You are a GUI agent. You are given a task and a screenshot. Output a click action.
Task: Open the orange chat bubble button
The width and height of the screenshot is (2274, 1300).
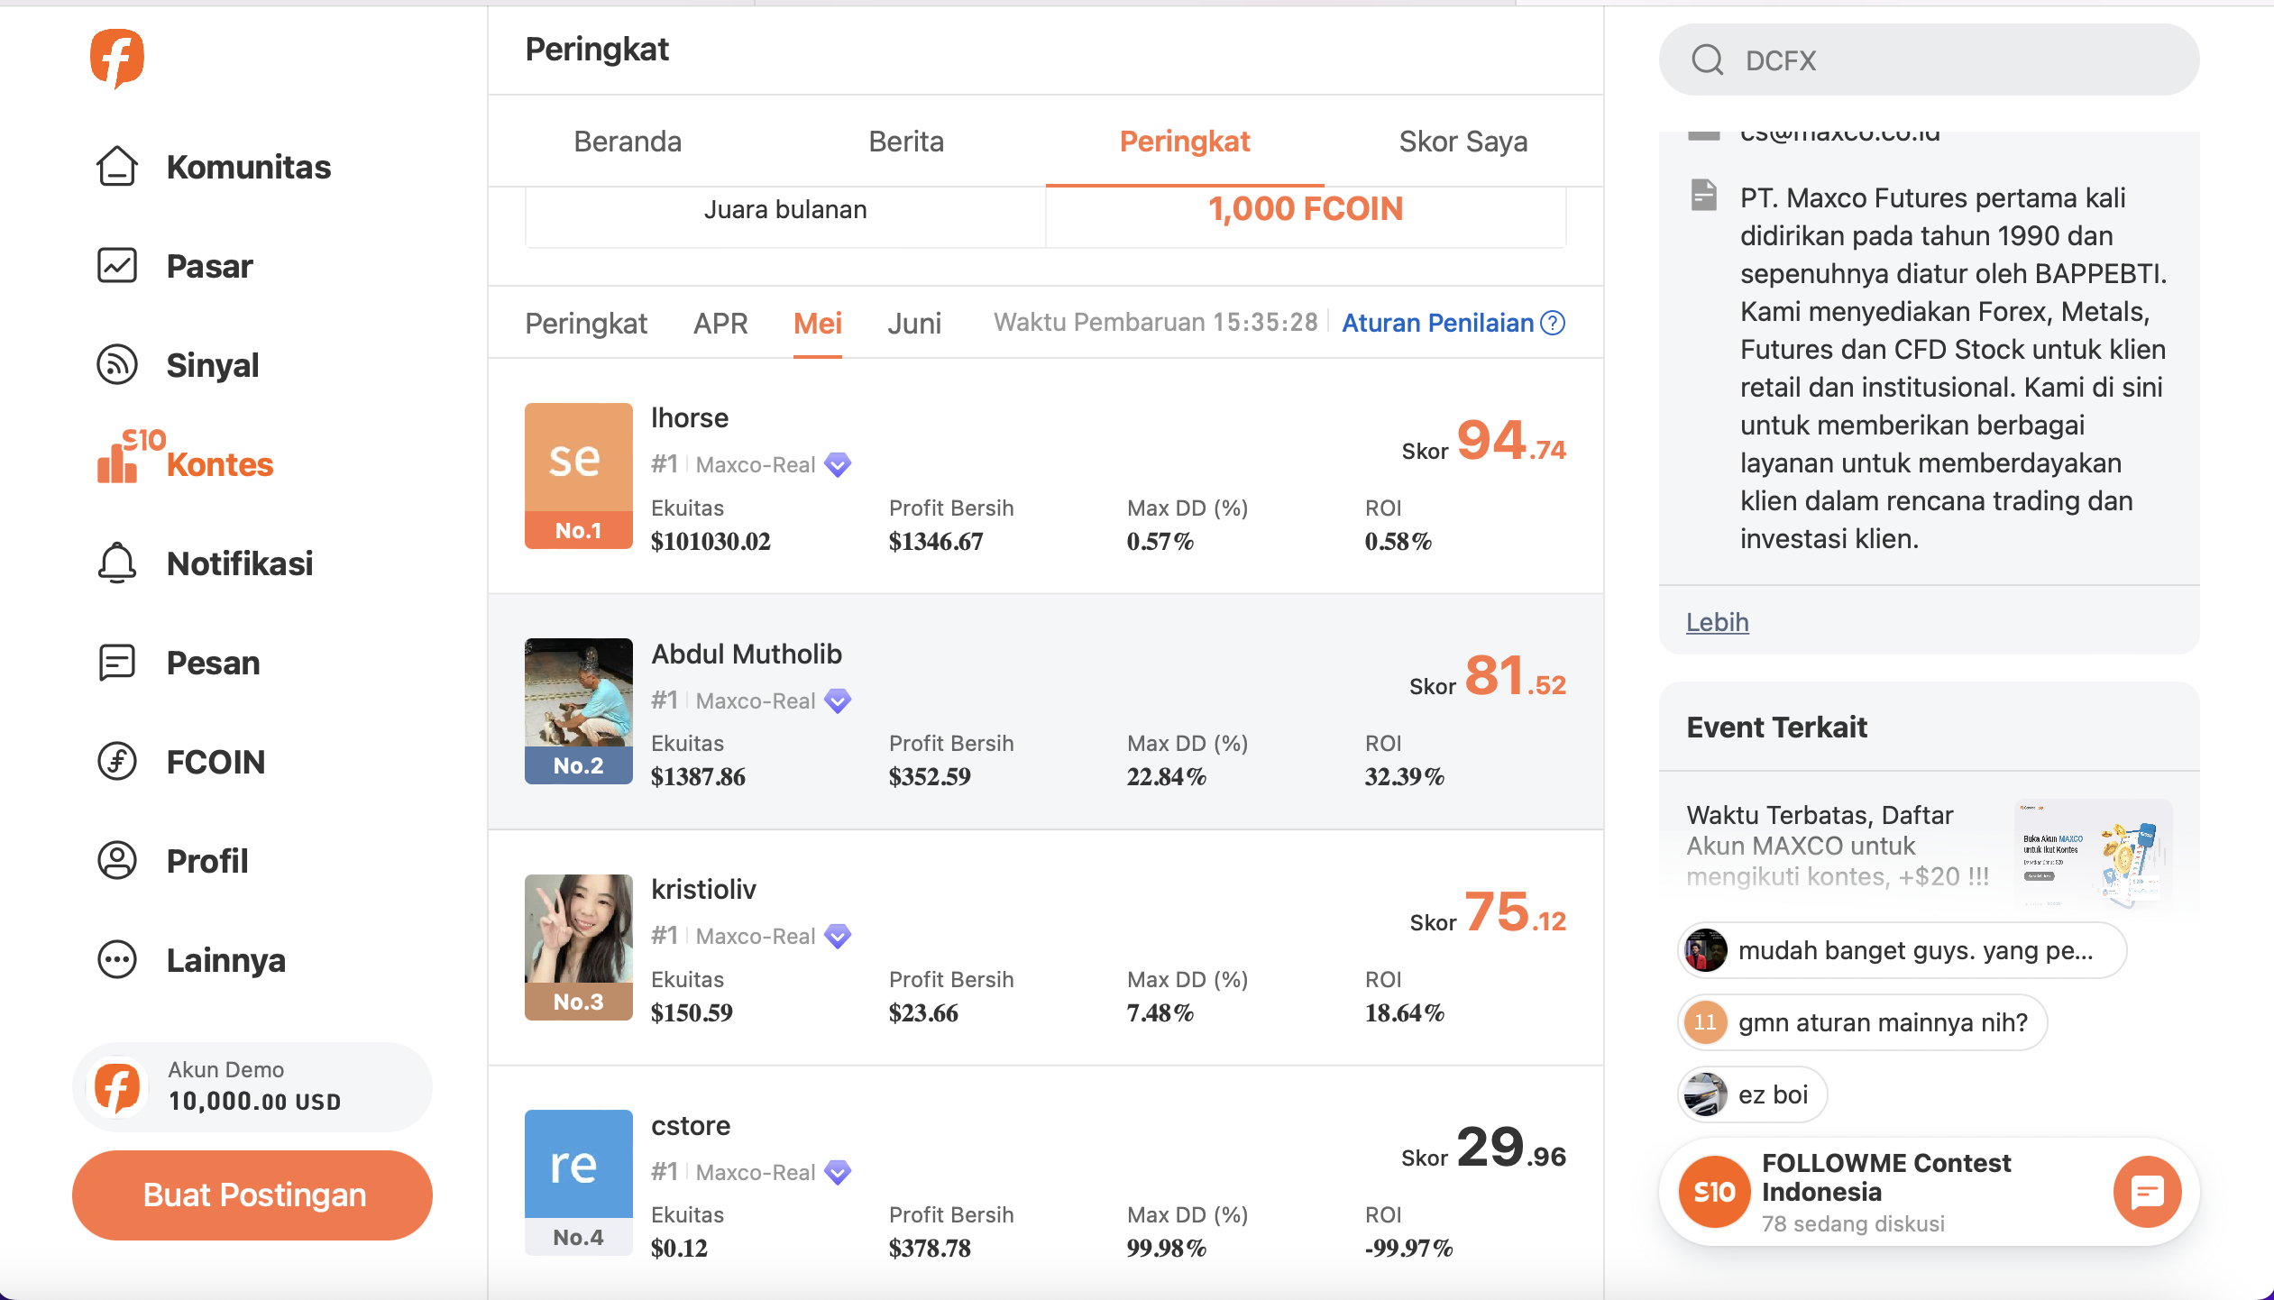coord(2147,1192)
